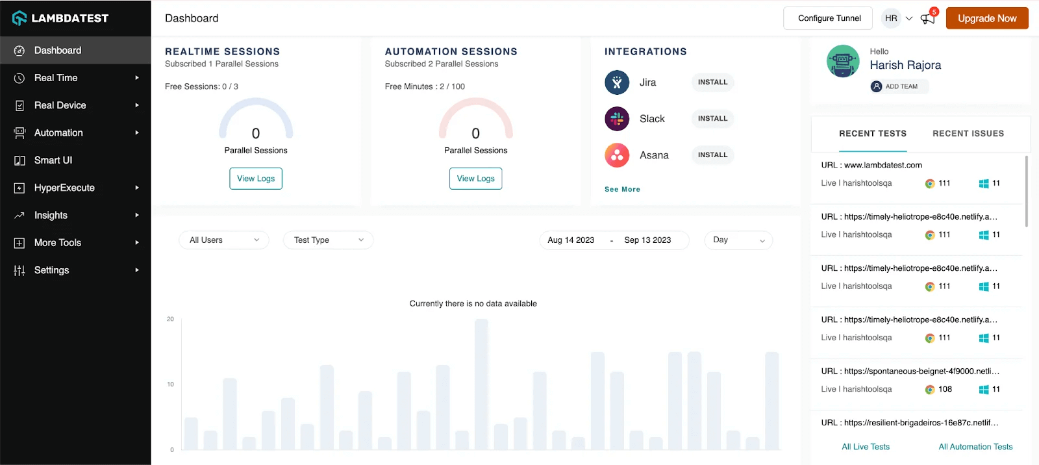Expand the Day granularity dropdown
The image size is (1039, 465).
pyautogui.click(x=738, y=240)
